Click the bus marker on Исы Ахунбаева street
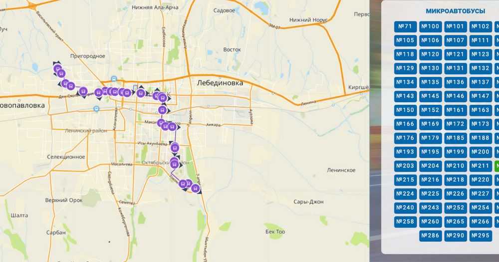The height and width of the screenshot is (262, 499). coord(175,147)
